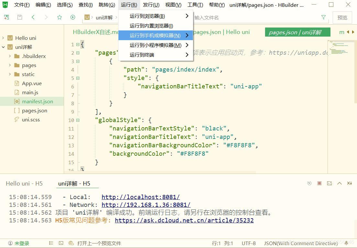Screen dimensions: 357x248
Task: Select manifest.json in the project tree
Action: tap(32, 102)
